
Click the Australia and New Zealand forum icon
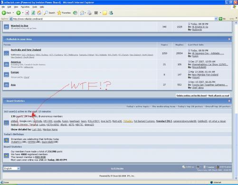click(x=6, y=53)
